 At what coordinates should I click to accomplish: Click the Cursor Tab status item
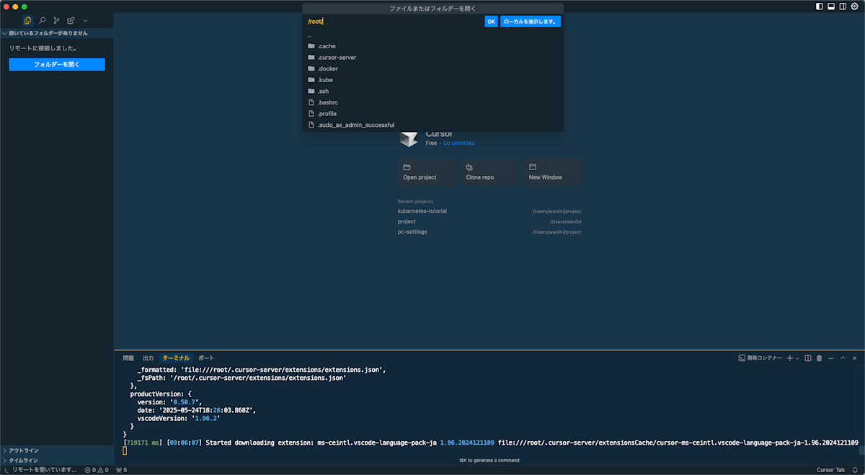(x=830, y=470)
